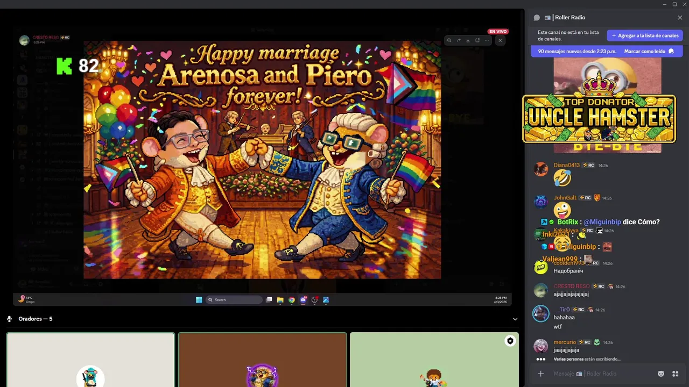
Task: Click the green heart badge next to mercurio
Action: click(x=596, y=342)
